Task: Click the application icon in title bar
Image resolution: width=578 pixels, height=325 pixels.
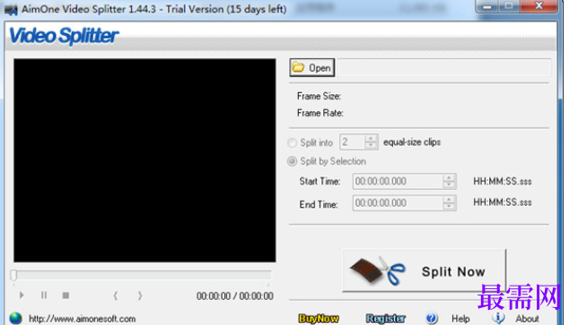Action: [11, 10]
